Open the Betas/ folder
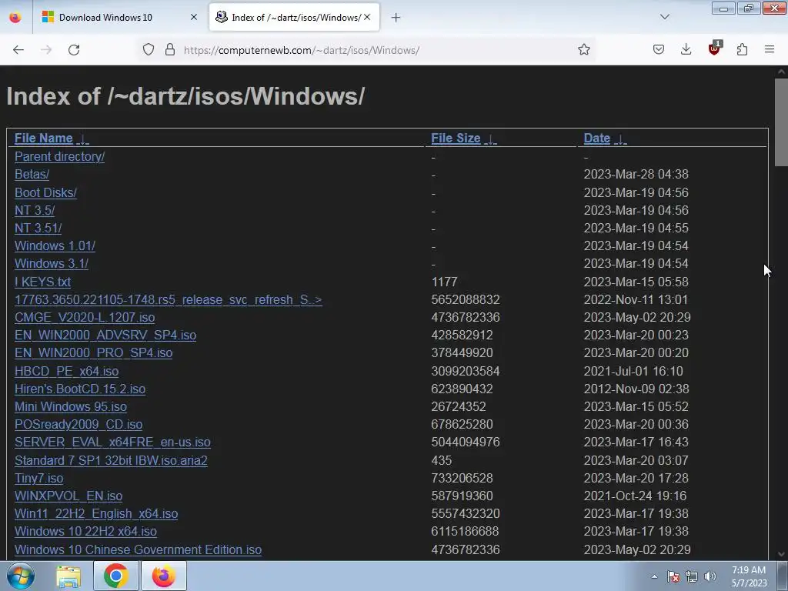 (32, 175)
